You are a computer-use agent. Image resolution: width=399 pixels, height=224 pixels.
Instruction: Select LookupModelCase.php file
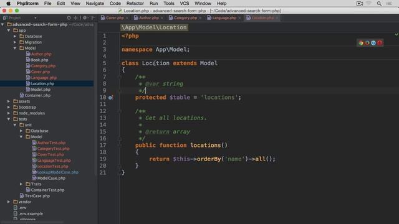(x=58, y=172)
